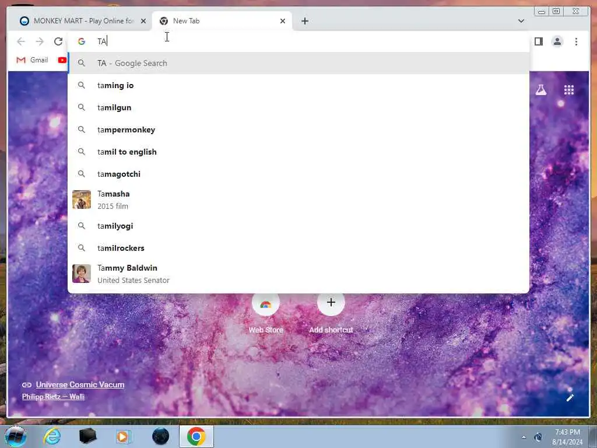Switch to the MONKEY MART tab
The image size is (597, 448).
(x=80, y=21)
